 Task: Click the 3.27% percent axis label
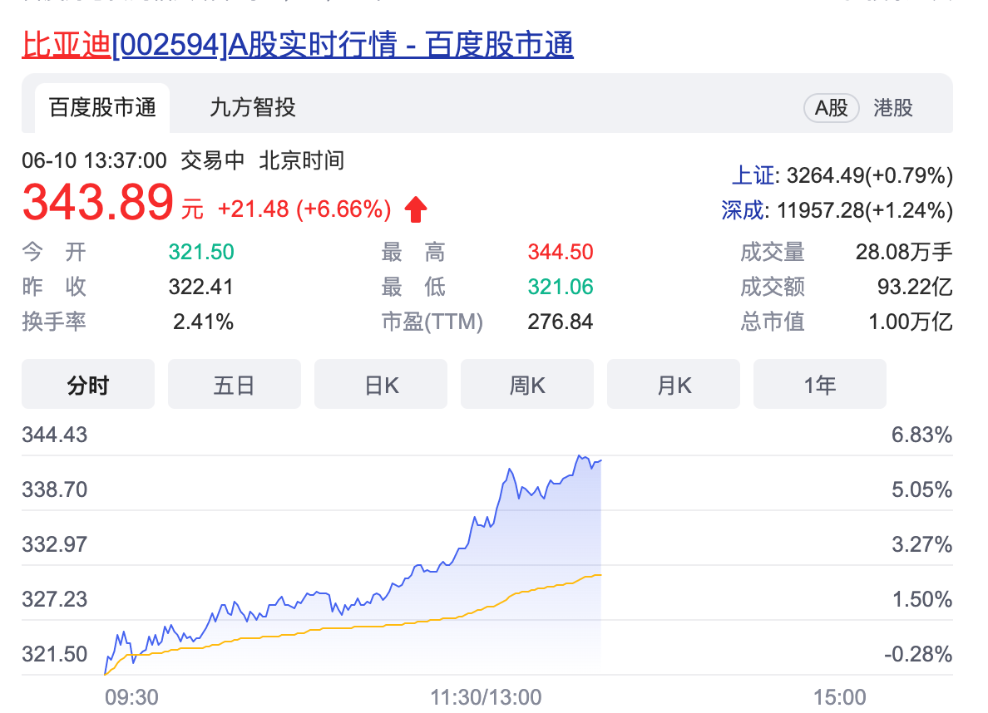[921, 544]
